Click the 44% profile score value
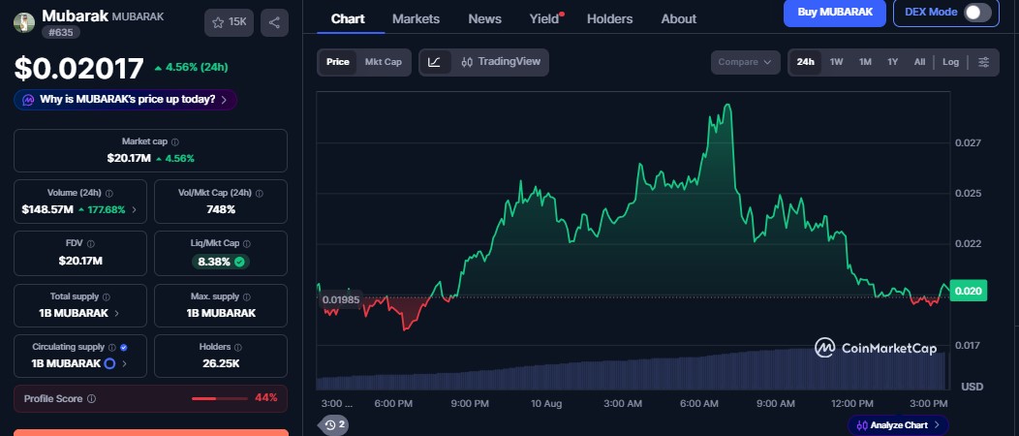Viewport: 1019px width, 436px height. point(265,397)
